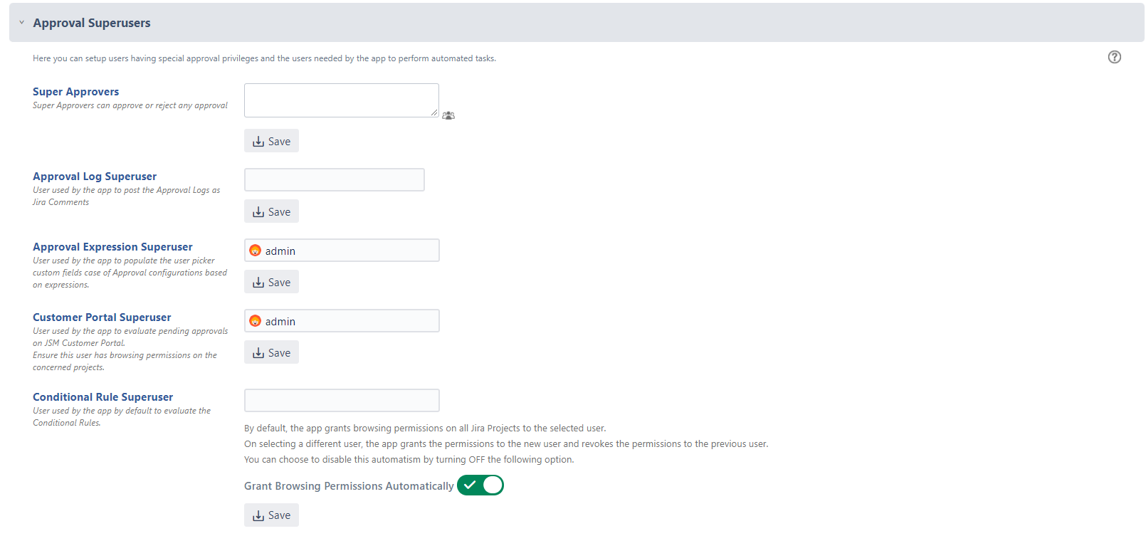
Task: Click the Conditional Rule Superuser input field
Action: [341, 400]
